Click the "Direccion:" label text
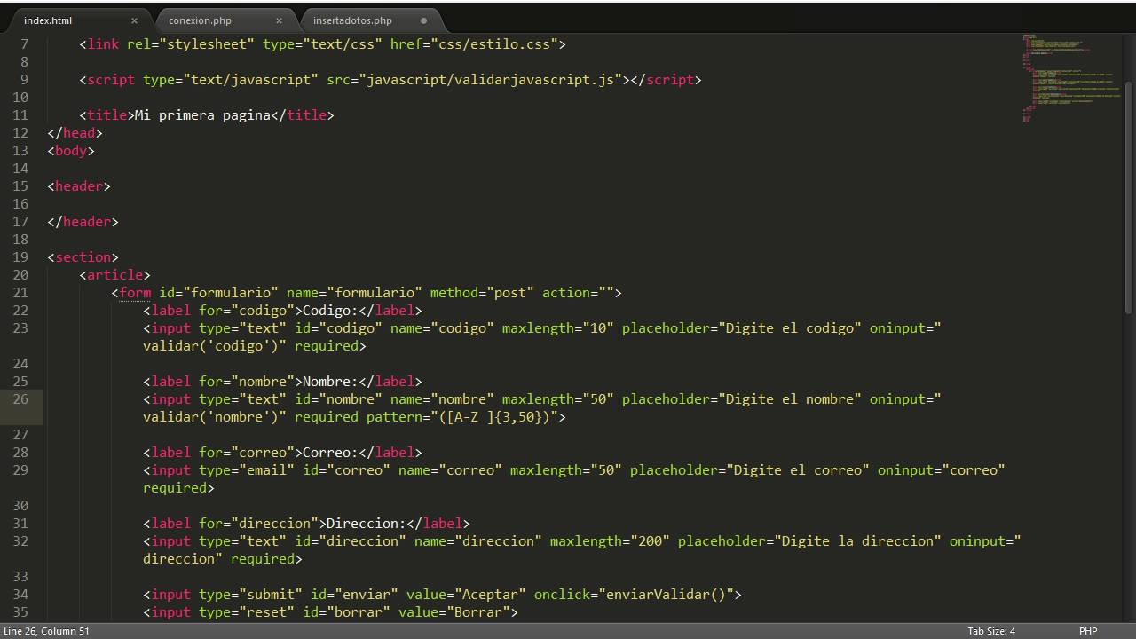This screenshot has height=639, width=1136. pos(367,523)
